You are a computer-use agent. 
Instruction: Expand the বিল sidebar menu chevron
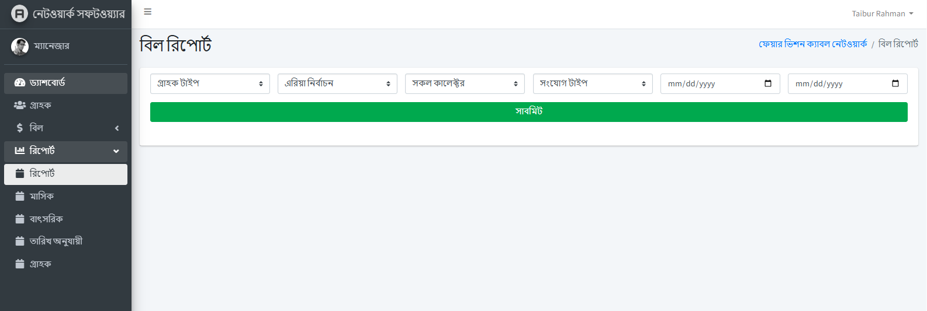click(117, 128)
